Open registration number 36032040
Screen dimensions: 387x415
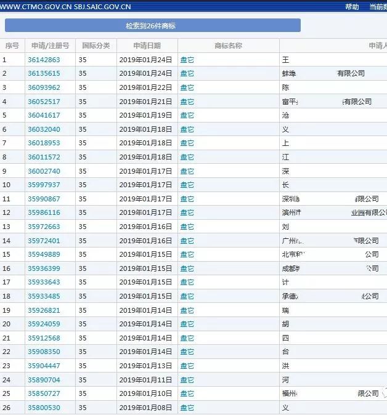click(44, 129)
